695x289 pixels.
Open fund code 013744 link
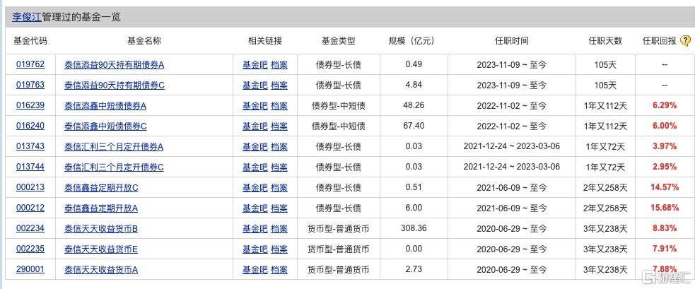(x=30, y=167)
